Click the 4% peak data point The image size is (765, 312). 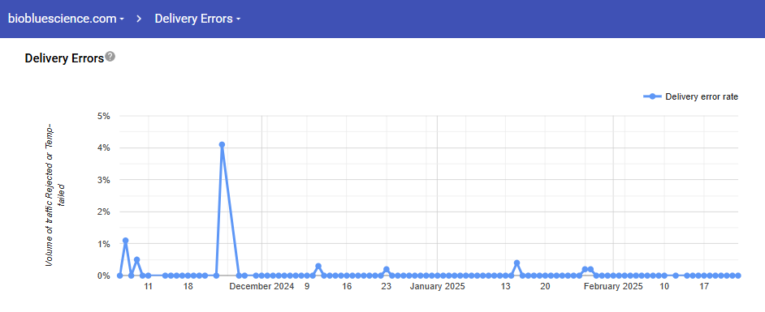(222, 144)
